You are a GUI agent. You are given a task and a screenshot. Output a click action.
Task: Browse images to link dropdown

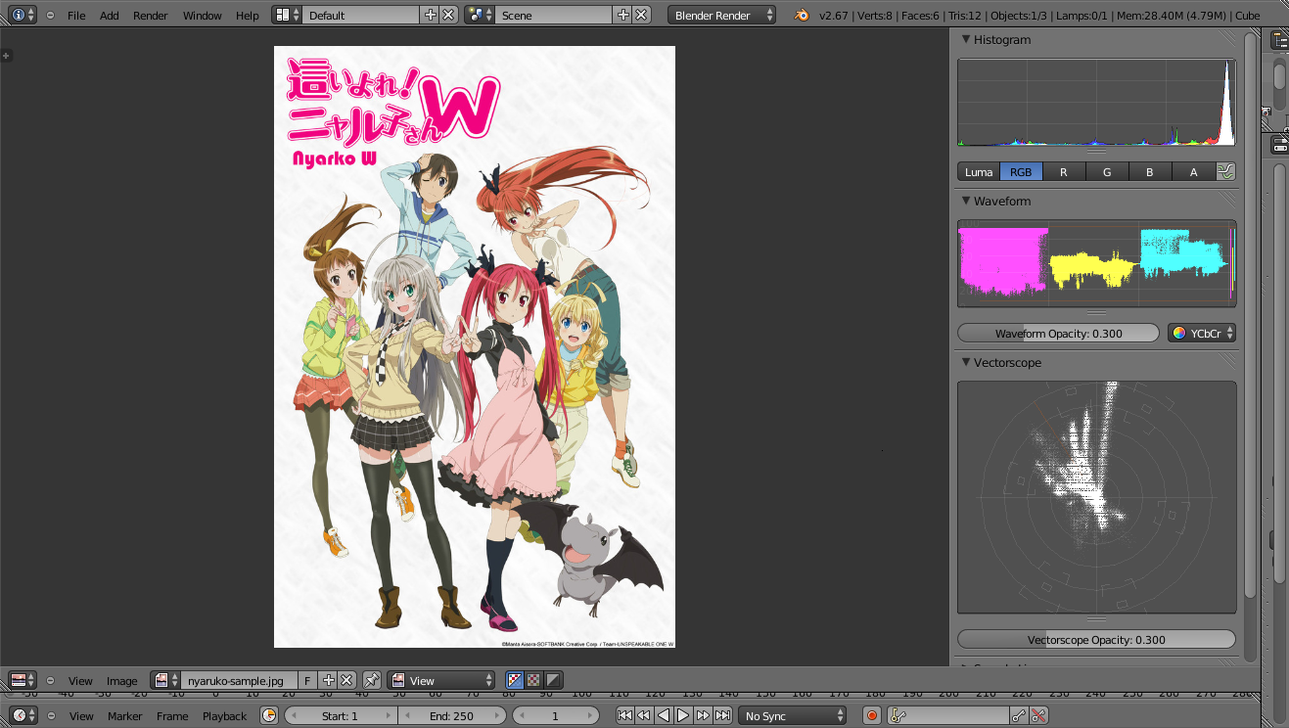165,680
